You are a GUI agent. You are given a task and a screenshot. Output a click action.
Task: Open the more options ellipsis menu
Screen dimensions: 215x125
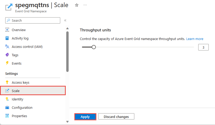[85, 5]
